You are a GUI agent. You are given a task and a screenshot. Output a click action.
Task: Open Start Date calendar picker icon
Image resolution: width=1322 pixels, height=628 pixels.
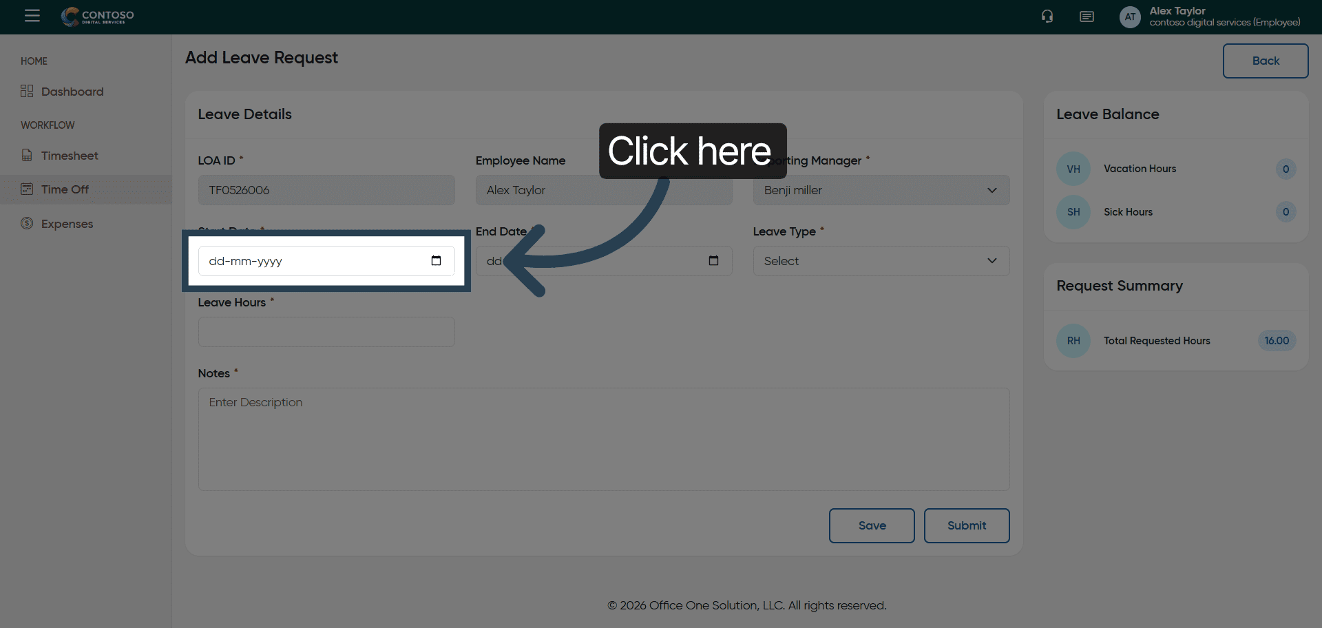pyautogui.click(x=436, y=260)
